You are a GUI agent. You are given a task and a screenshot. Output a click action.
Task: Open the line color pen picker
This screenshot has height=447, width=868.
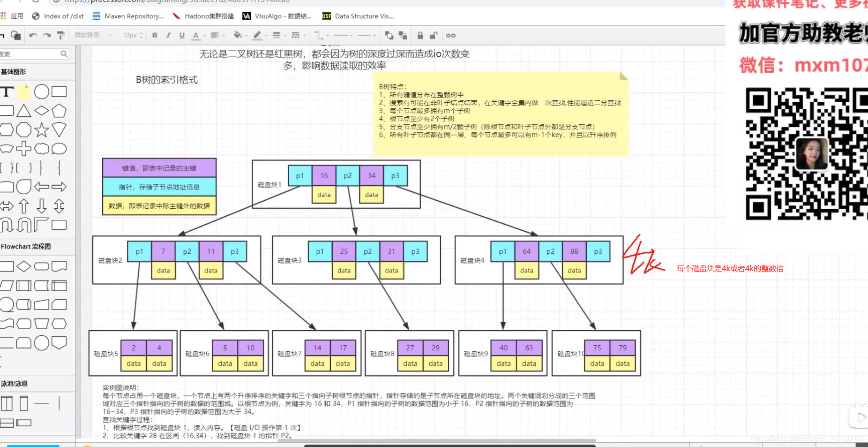260,36
